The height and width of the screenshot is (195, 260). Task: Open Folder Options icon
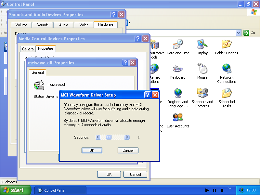click(x=227, y=45)
